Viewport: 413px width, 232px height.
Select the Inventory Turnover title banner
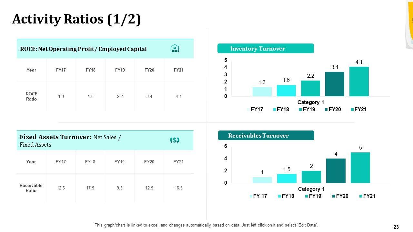tap(265, 49)
